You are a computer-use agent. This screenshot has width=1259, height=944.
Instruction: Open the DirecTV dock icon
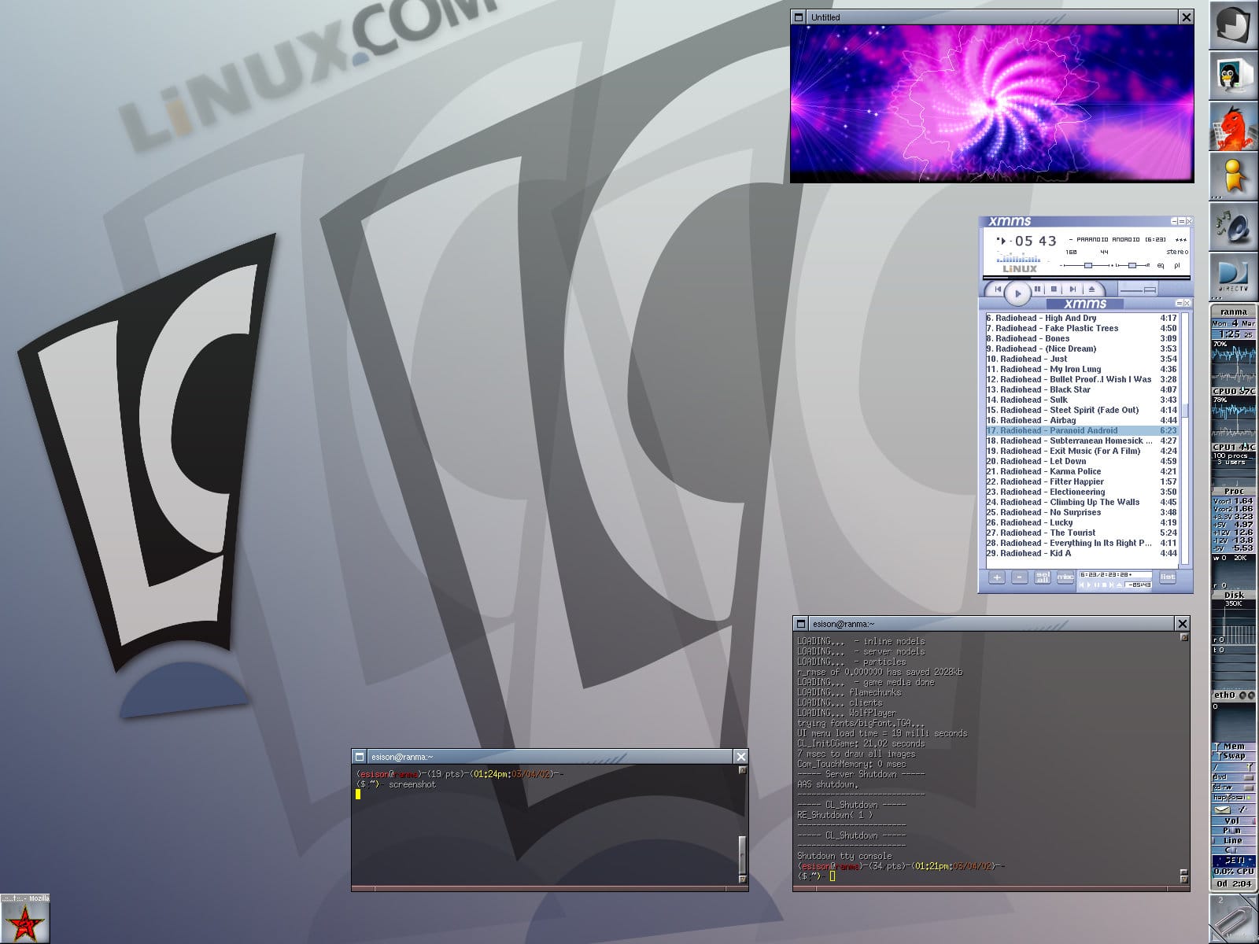pyautogui.click(x=1233, y=277)
